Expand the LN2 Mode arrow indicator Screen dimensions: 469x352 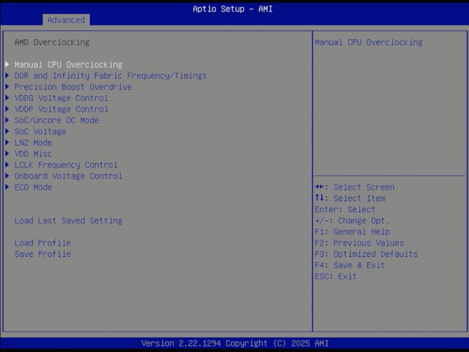click(7, 142)
